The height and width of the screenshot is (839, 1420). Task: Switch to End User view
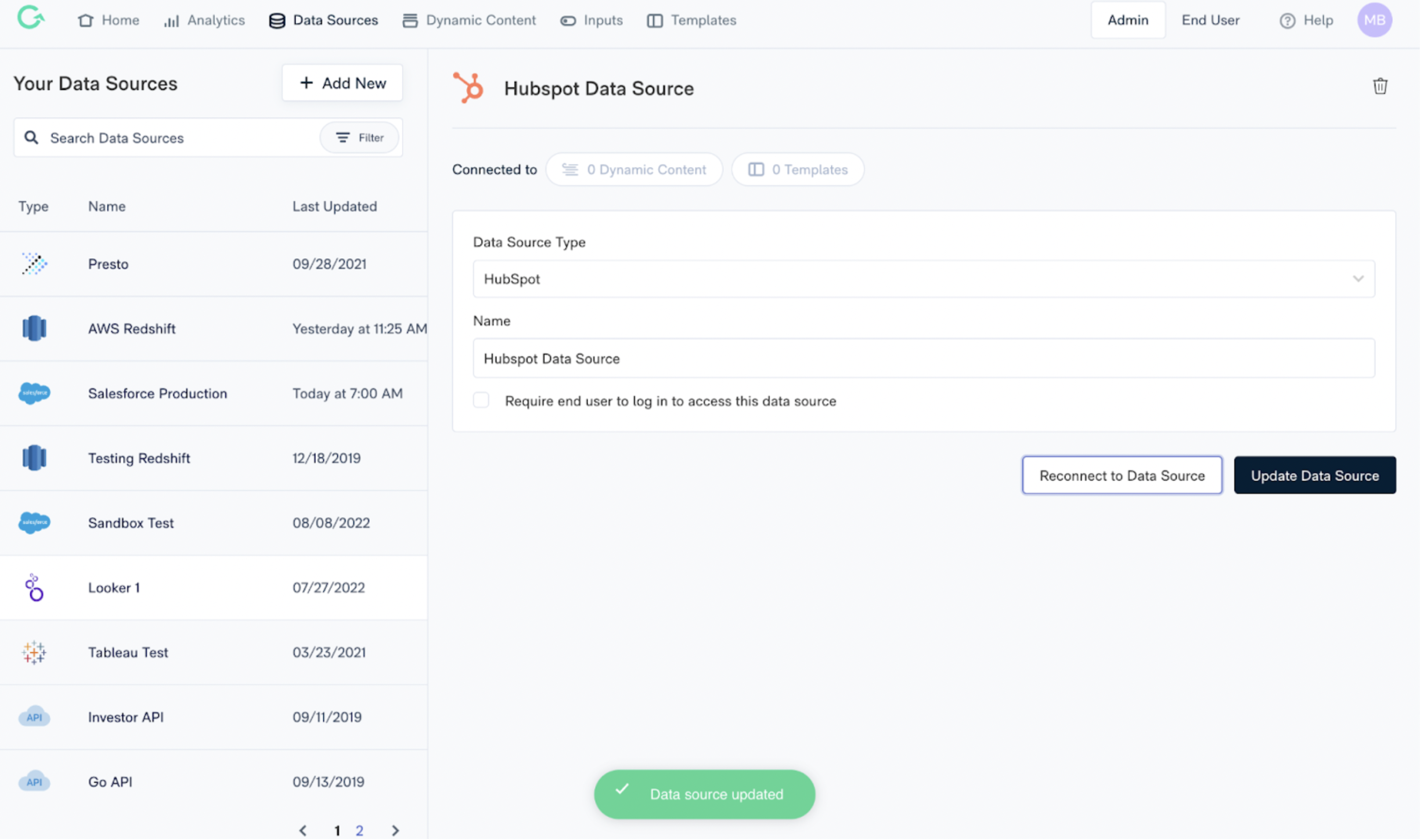click(1210, 20)
